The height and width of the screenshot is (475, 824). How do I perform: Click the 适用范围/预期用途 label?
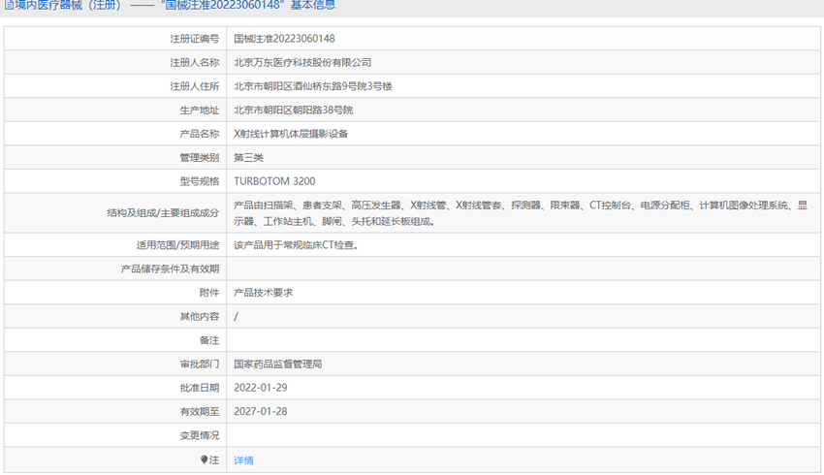click(177, 245)
